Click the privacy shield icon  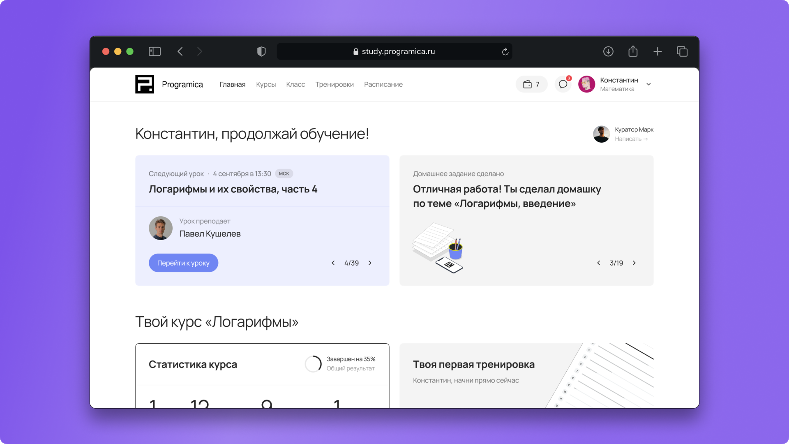[261, 51]
